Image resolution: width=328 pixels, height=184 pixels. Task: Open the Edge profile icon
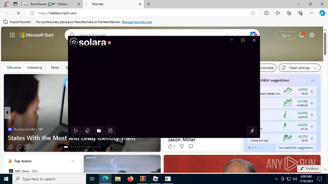click(5, 4)
